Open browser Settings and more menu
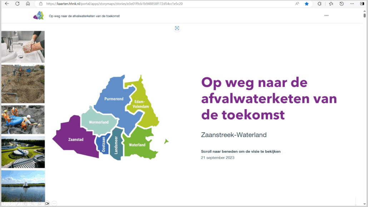Screen dimensions: 368x207 pyautogui.click(x=352, y=4)
